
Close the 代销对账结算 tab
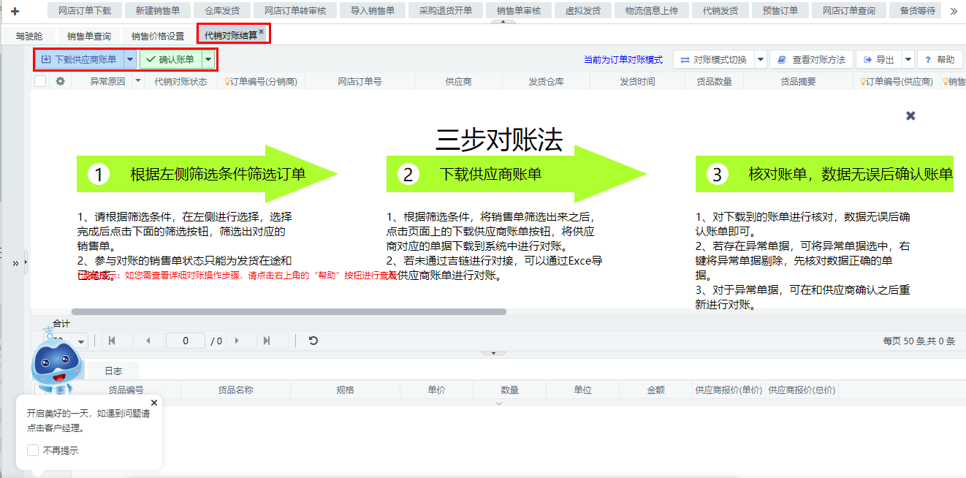pyautogui.click(x=262, y=31)
